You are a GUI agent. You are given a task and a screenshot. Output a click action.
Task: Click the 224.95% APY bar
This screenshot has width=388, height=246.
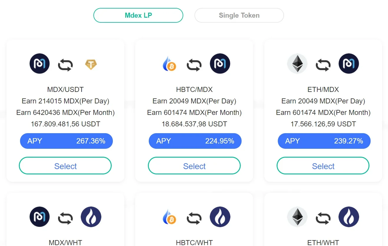(195, 141)
